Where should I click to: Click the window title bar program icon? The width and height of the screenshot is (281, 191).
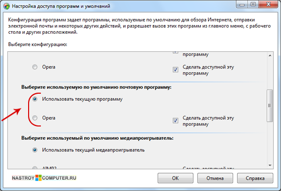point(7,6)
